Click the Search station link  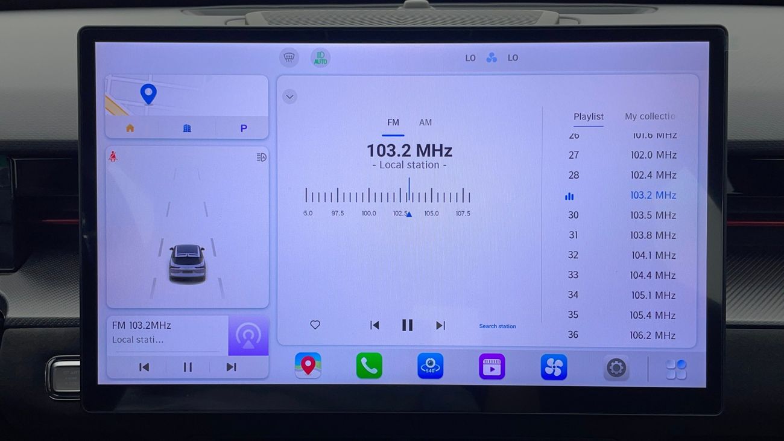(497, 326)
